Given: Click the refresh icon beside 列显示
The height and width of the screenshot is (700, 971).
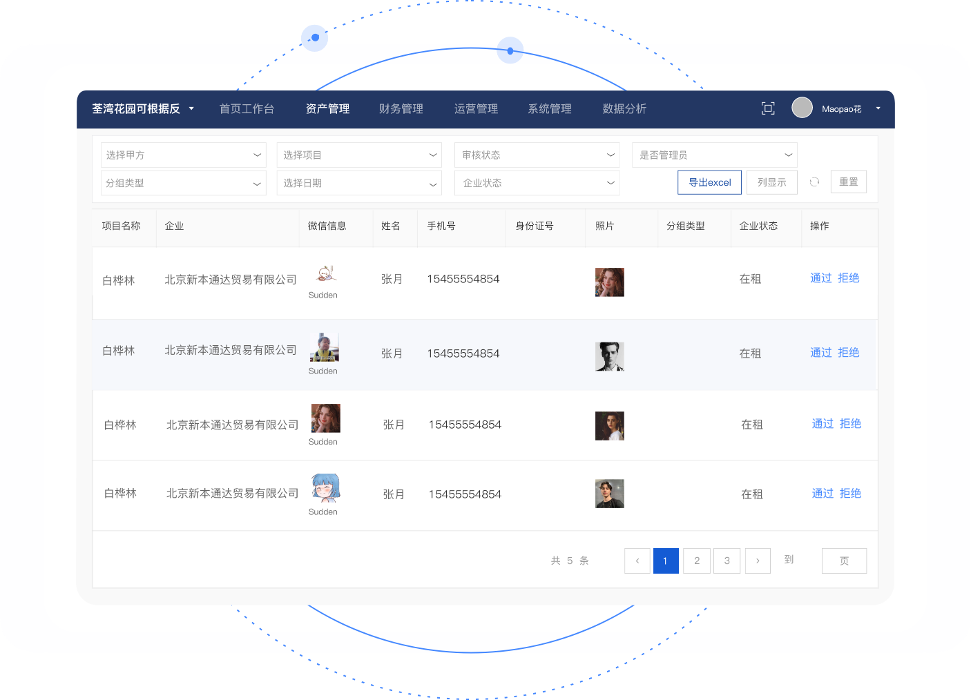Looking at the screenshot, I should (814, 182).
